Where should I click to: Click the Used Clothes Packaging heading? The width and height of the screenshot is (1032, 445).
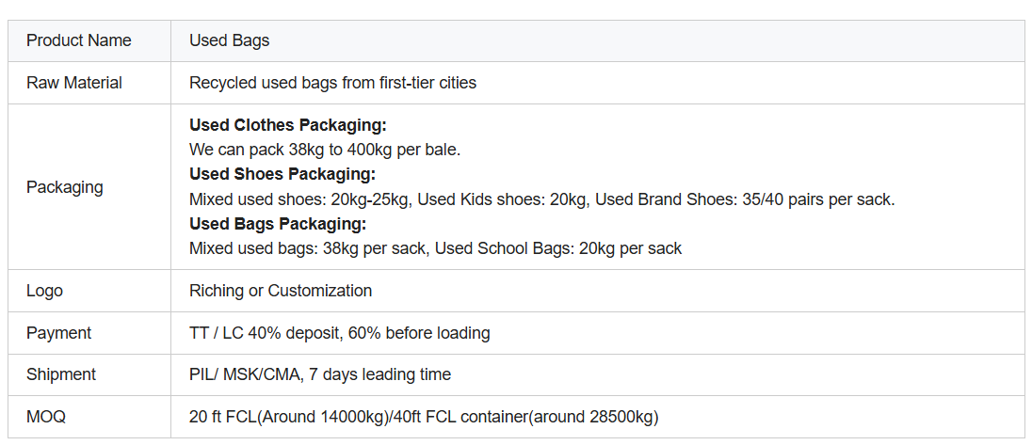[x=287, y=125]
